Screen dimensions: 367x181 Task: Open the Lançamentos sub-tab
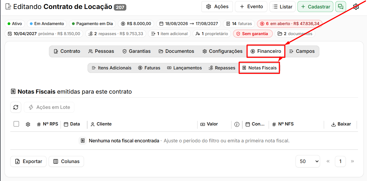click(184, 68)
